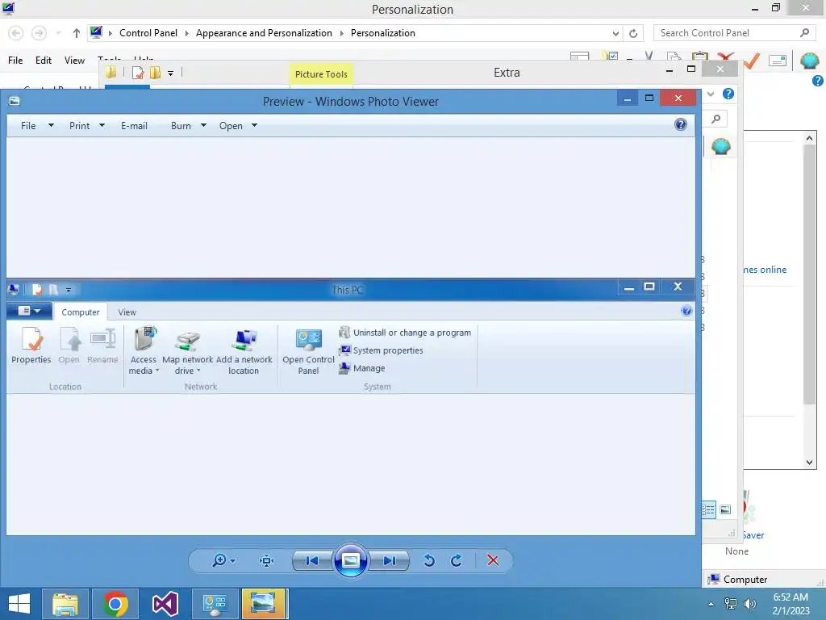Open the Windows Start button
826x620 pixels.
click(19, 604)
